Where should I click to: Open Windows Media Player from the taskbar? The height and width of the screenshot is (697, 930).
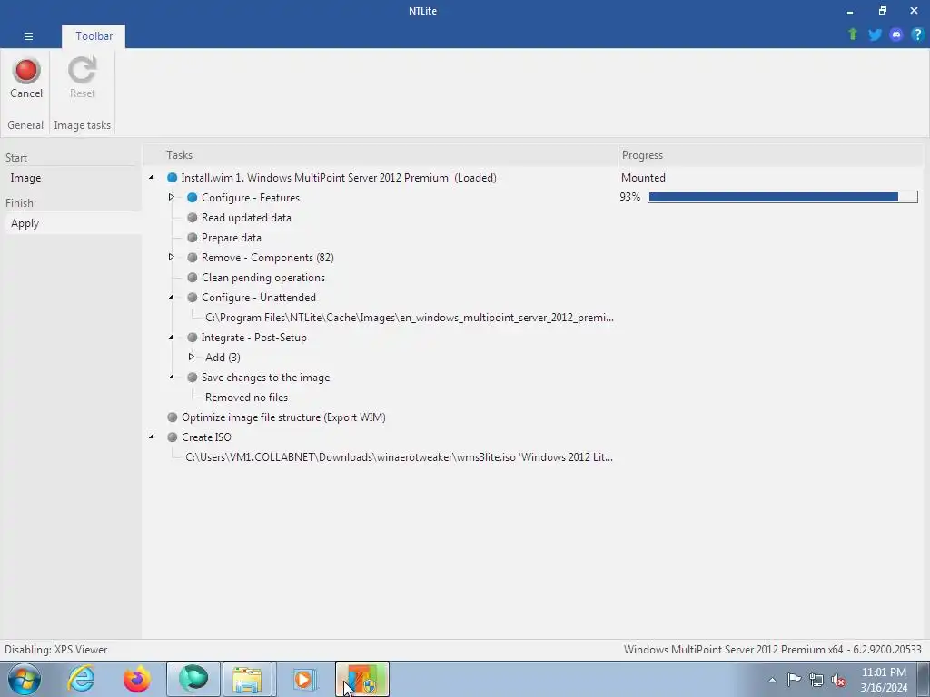point(304,679)
